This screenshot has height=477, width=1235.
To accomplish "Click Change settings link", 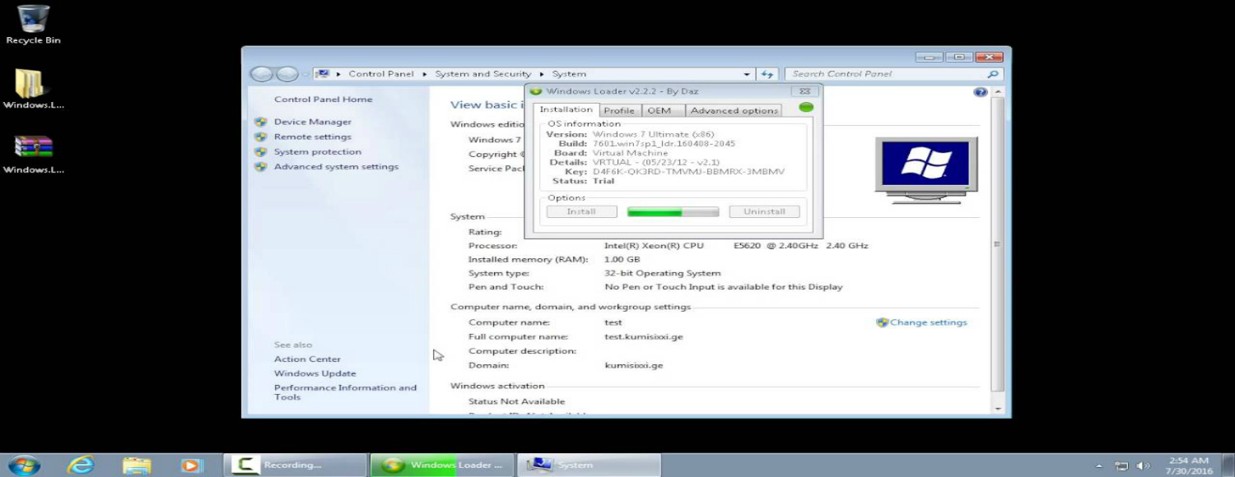I will (928, 322).
